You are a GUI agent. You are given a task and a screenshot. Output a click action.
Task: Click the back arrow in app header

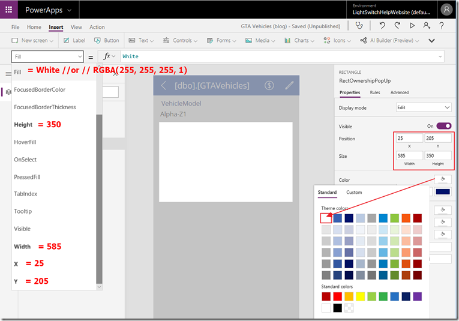point(164,86)
